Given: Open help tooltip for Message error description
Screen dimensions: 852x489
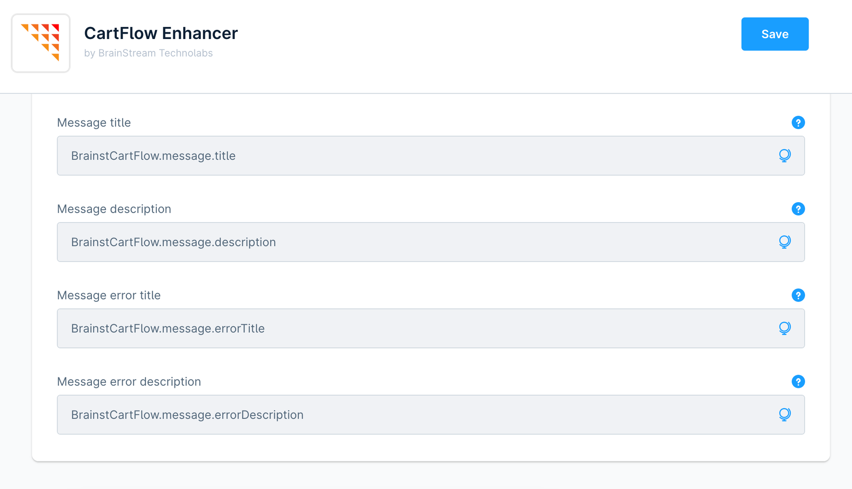Looking at the screenshot, I should (x=798, y=381).
